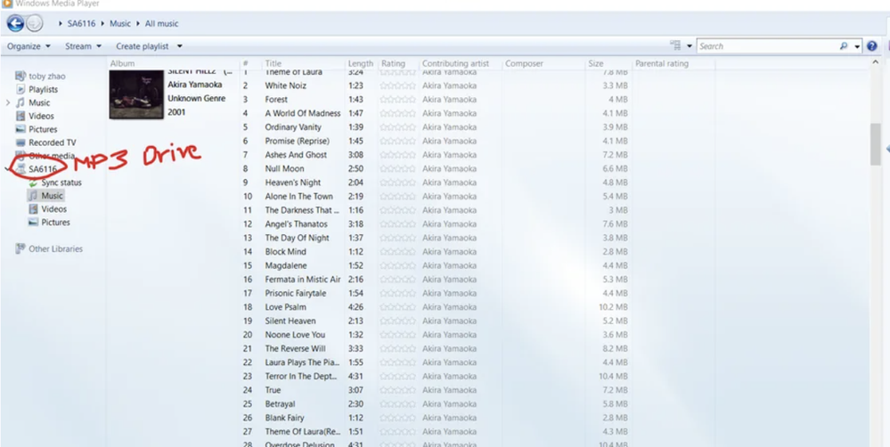Sort by the Length column header
890x447 pixels.
coord(361,63)
